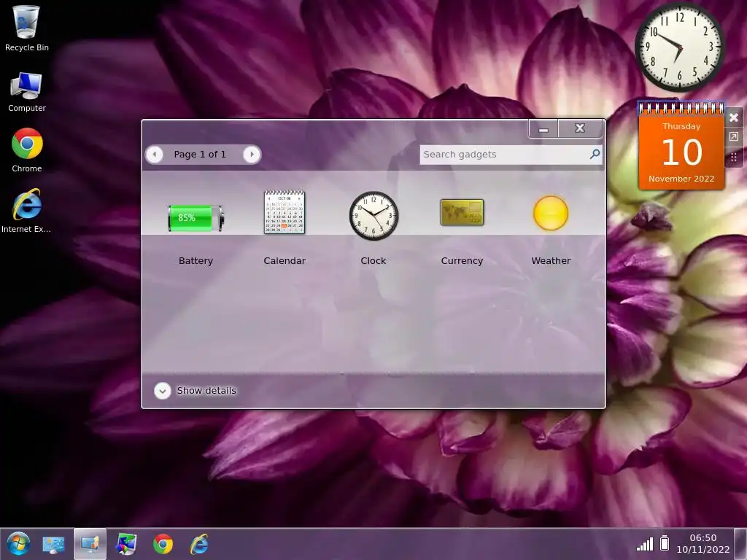Click the Show details text

206,391
